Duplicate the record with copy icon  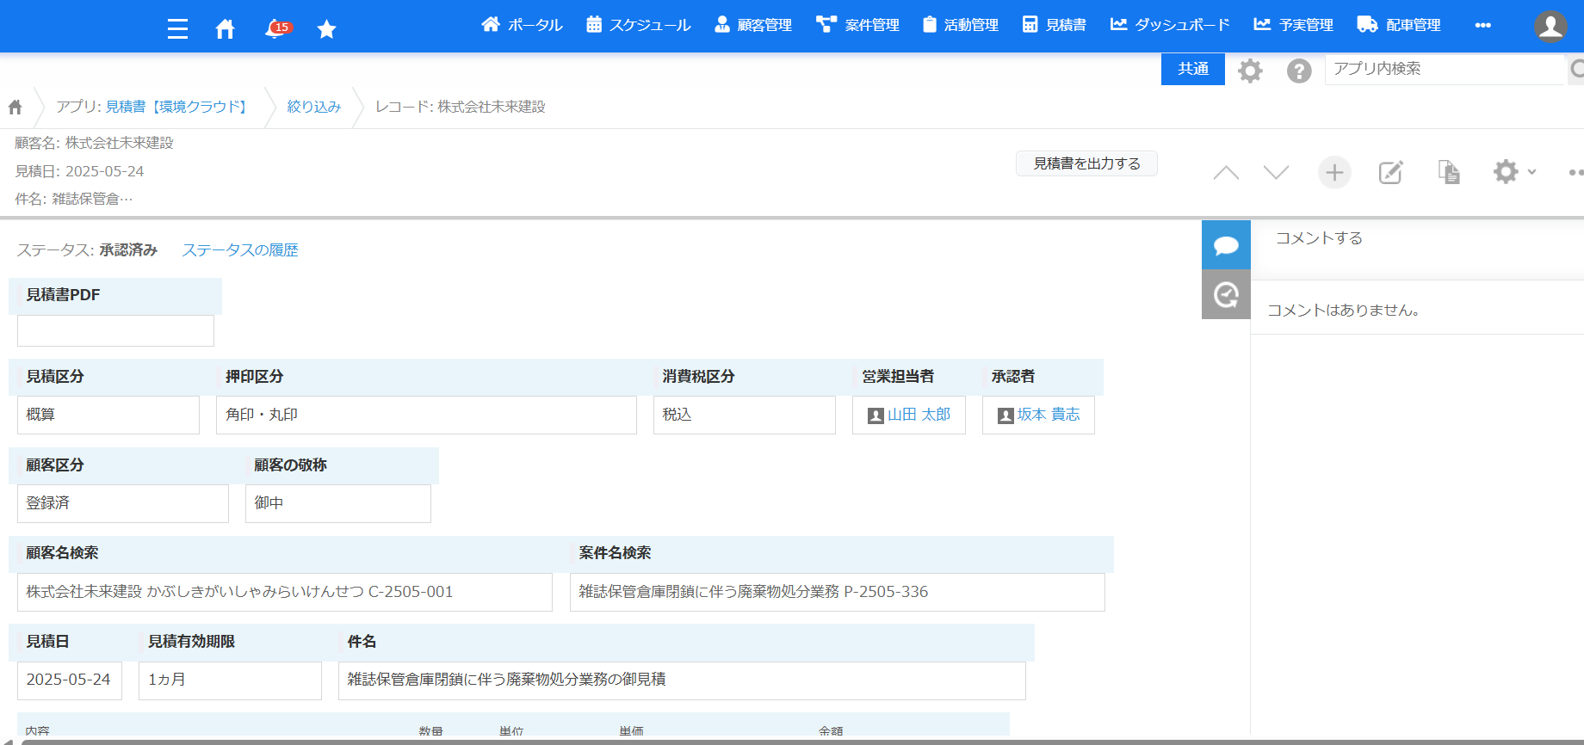click(1449, 173)
